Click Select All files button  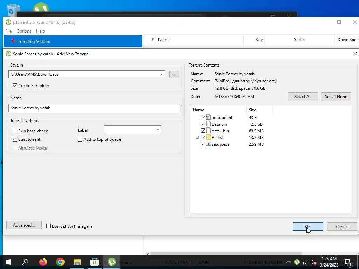coord(303,97)
